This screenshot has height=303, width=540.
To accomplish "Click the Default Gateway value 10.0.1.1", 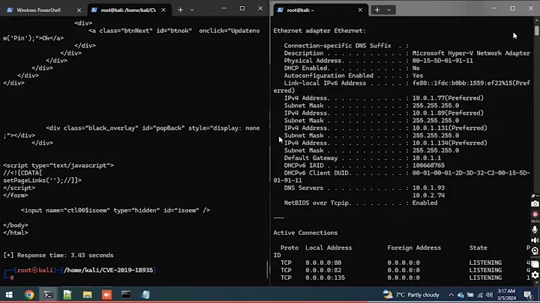I will click(x=426, y=158).
